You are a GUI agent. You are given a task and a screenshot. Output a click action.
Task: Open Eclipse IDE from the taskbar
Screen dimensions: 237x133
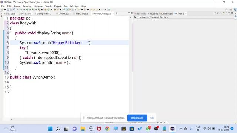click(x=172, y=129)
